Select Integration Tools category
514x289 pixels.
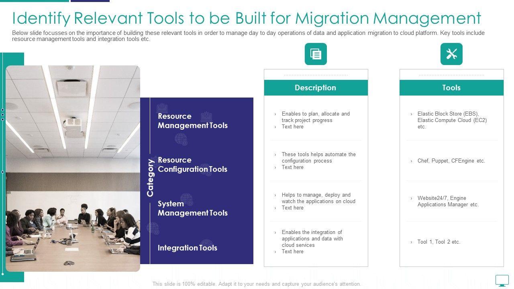(x=188, y=248)
